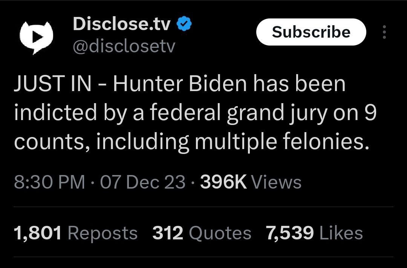This screenshot has width=407, height=268.
Task: Open the Disclose.tv profile avatar
Action: [36, 37]
